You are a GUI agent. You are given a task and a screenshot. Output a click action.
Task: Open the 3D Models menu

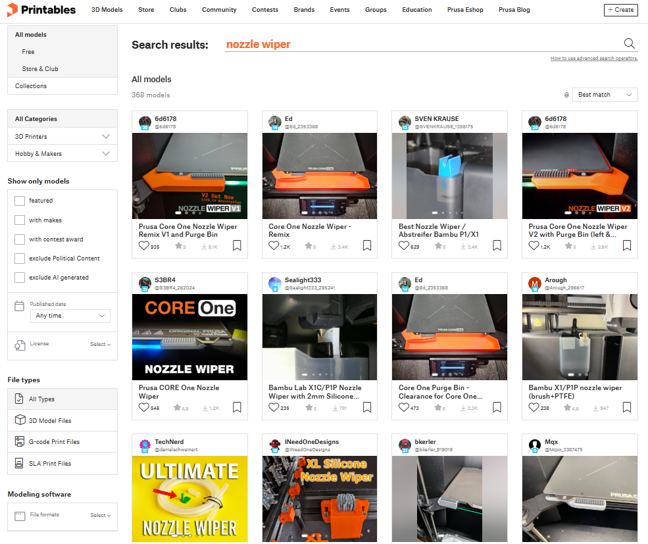pos(107,9)
